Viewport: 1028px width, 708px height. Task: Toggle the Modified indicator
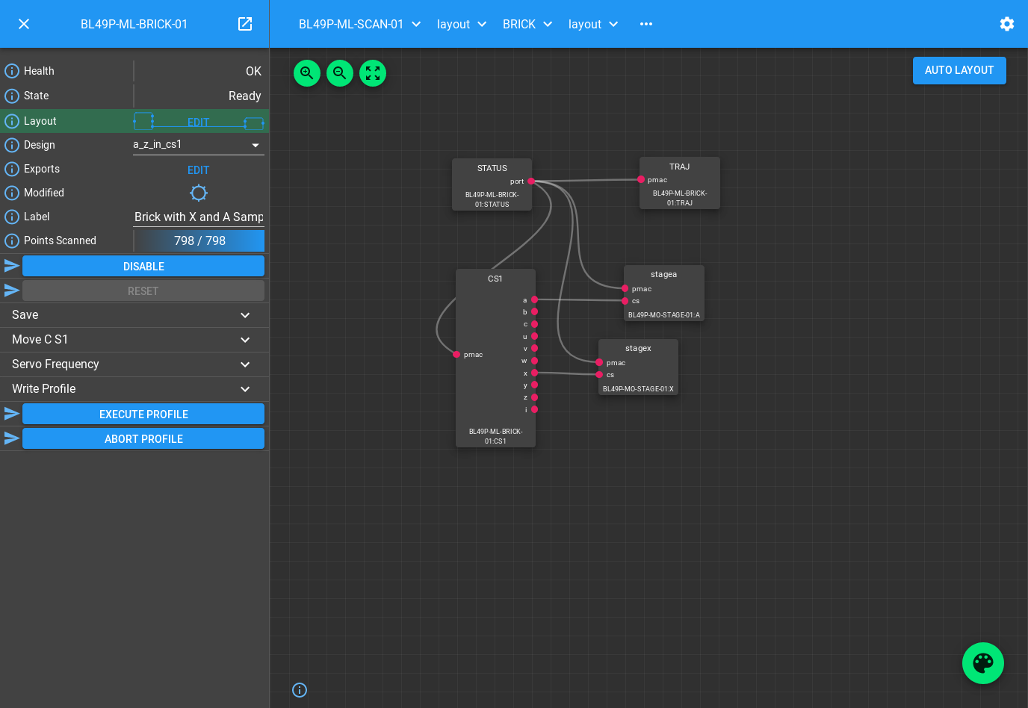coord(198,193)
